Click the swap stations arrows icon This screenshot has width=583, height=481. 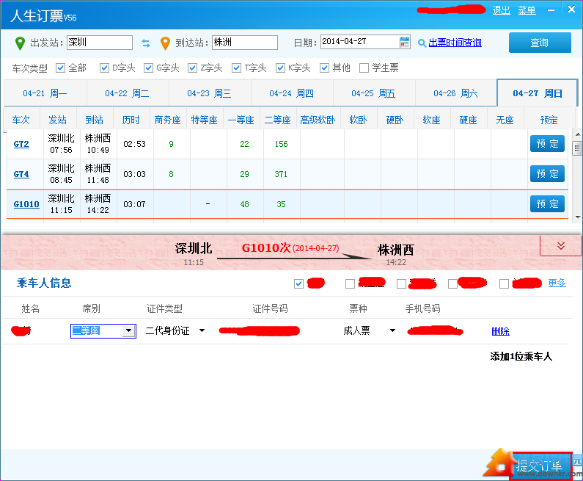[x=146, y=43]
